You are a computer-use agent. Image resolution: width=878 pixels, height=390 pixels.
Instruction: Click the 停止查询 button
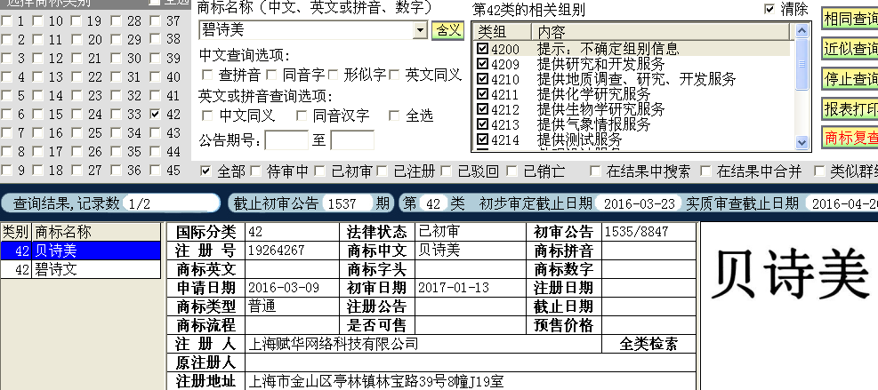point(850,79)
